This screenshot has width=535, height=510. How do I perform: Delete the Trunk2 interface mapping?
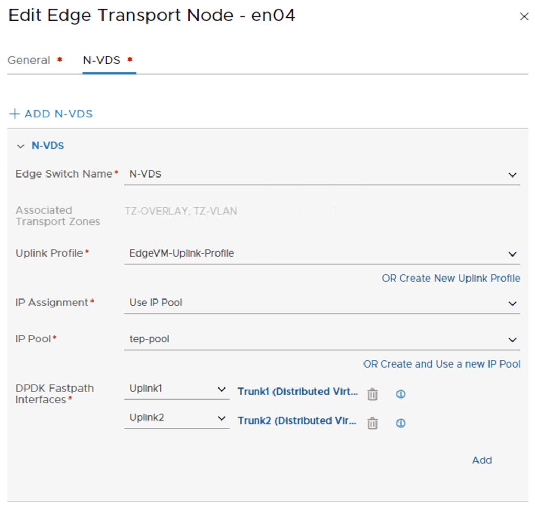(x=372, y=423)
